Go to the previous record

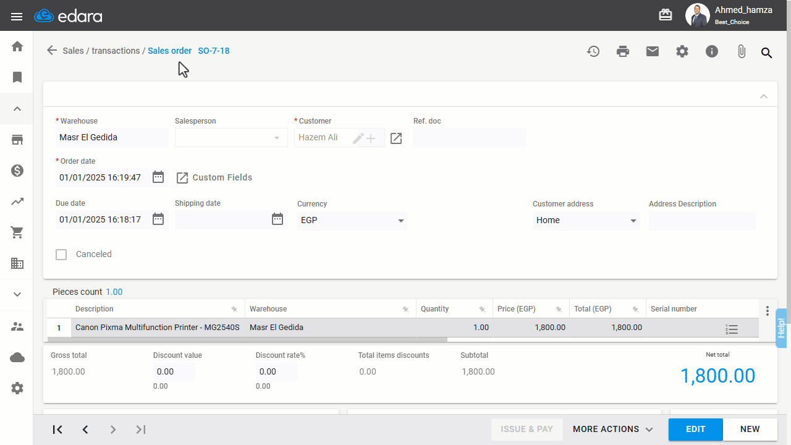point(85,430)
